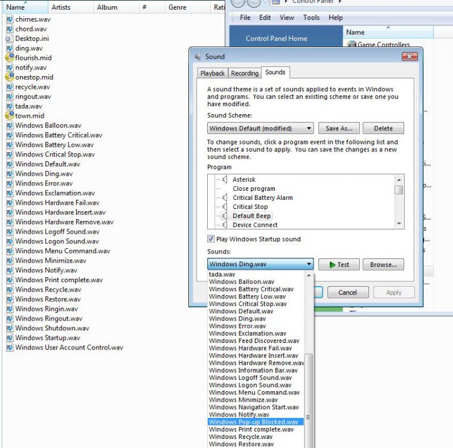Test the selected sound
453x448 pixels.
click(339, 264)
